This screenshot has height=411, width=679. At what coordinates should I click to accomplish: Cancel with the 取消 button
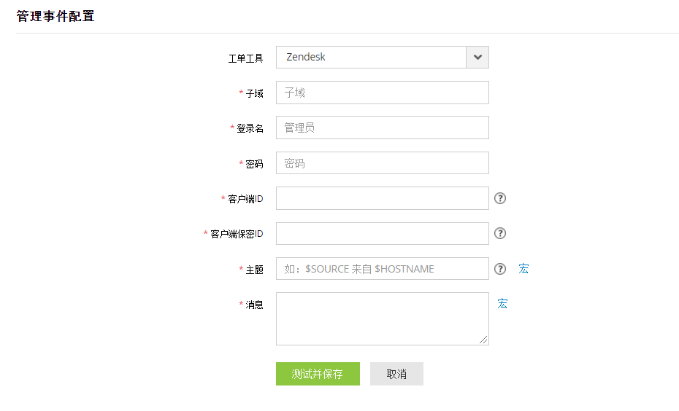396,374
